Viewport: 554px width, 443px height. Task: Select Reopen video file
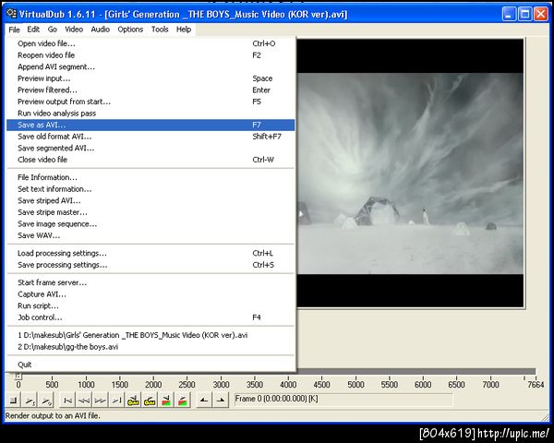(x=151, y=55)
